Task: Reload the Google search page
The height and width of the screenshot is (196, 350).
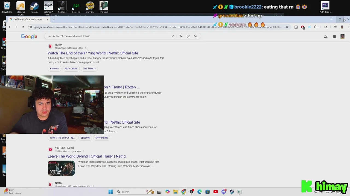Action: pyautogui.click(x=23, y=27)
